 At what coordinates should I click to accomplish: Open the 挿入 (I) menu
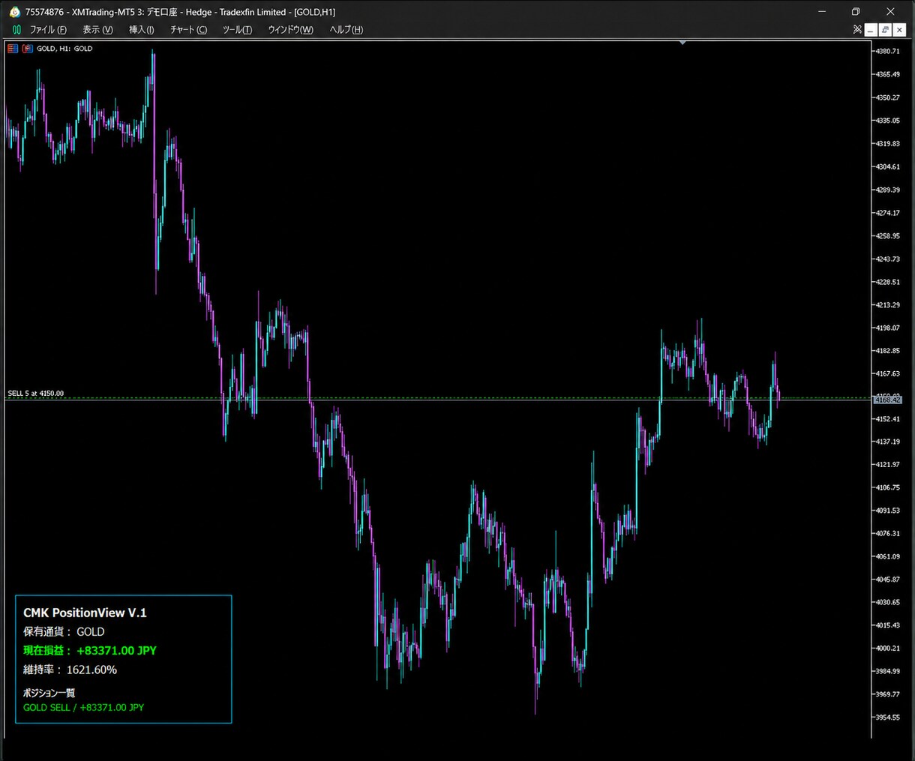coord(142,29)
